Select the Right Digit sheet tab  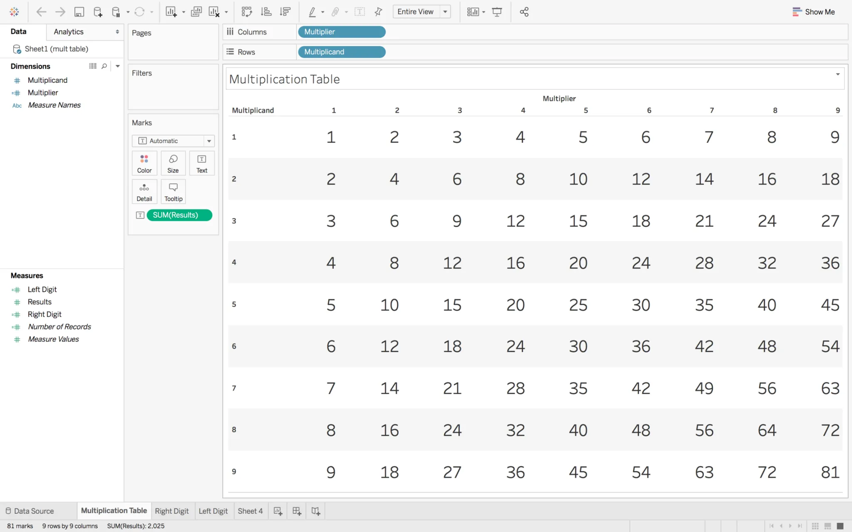172,511
